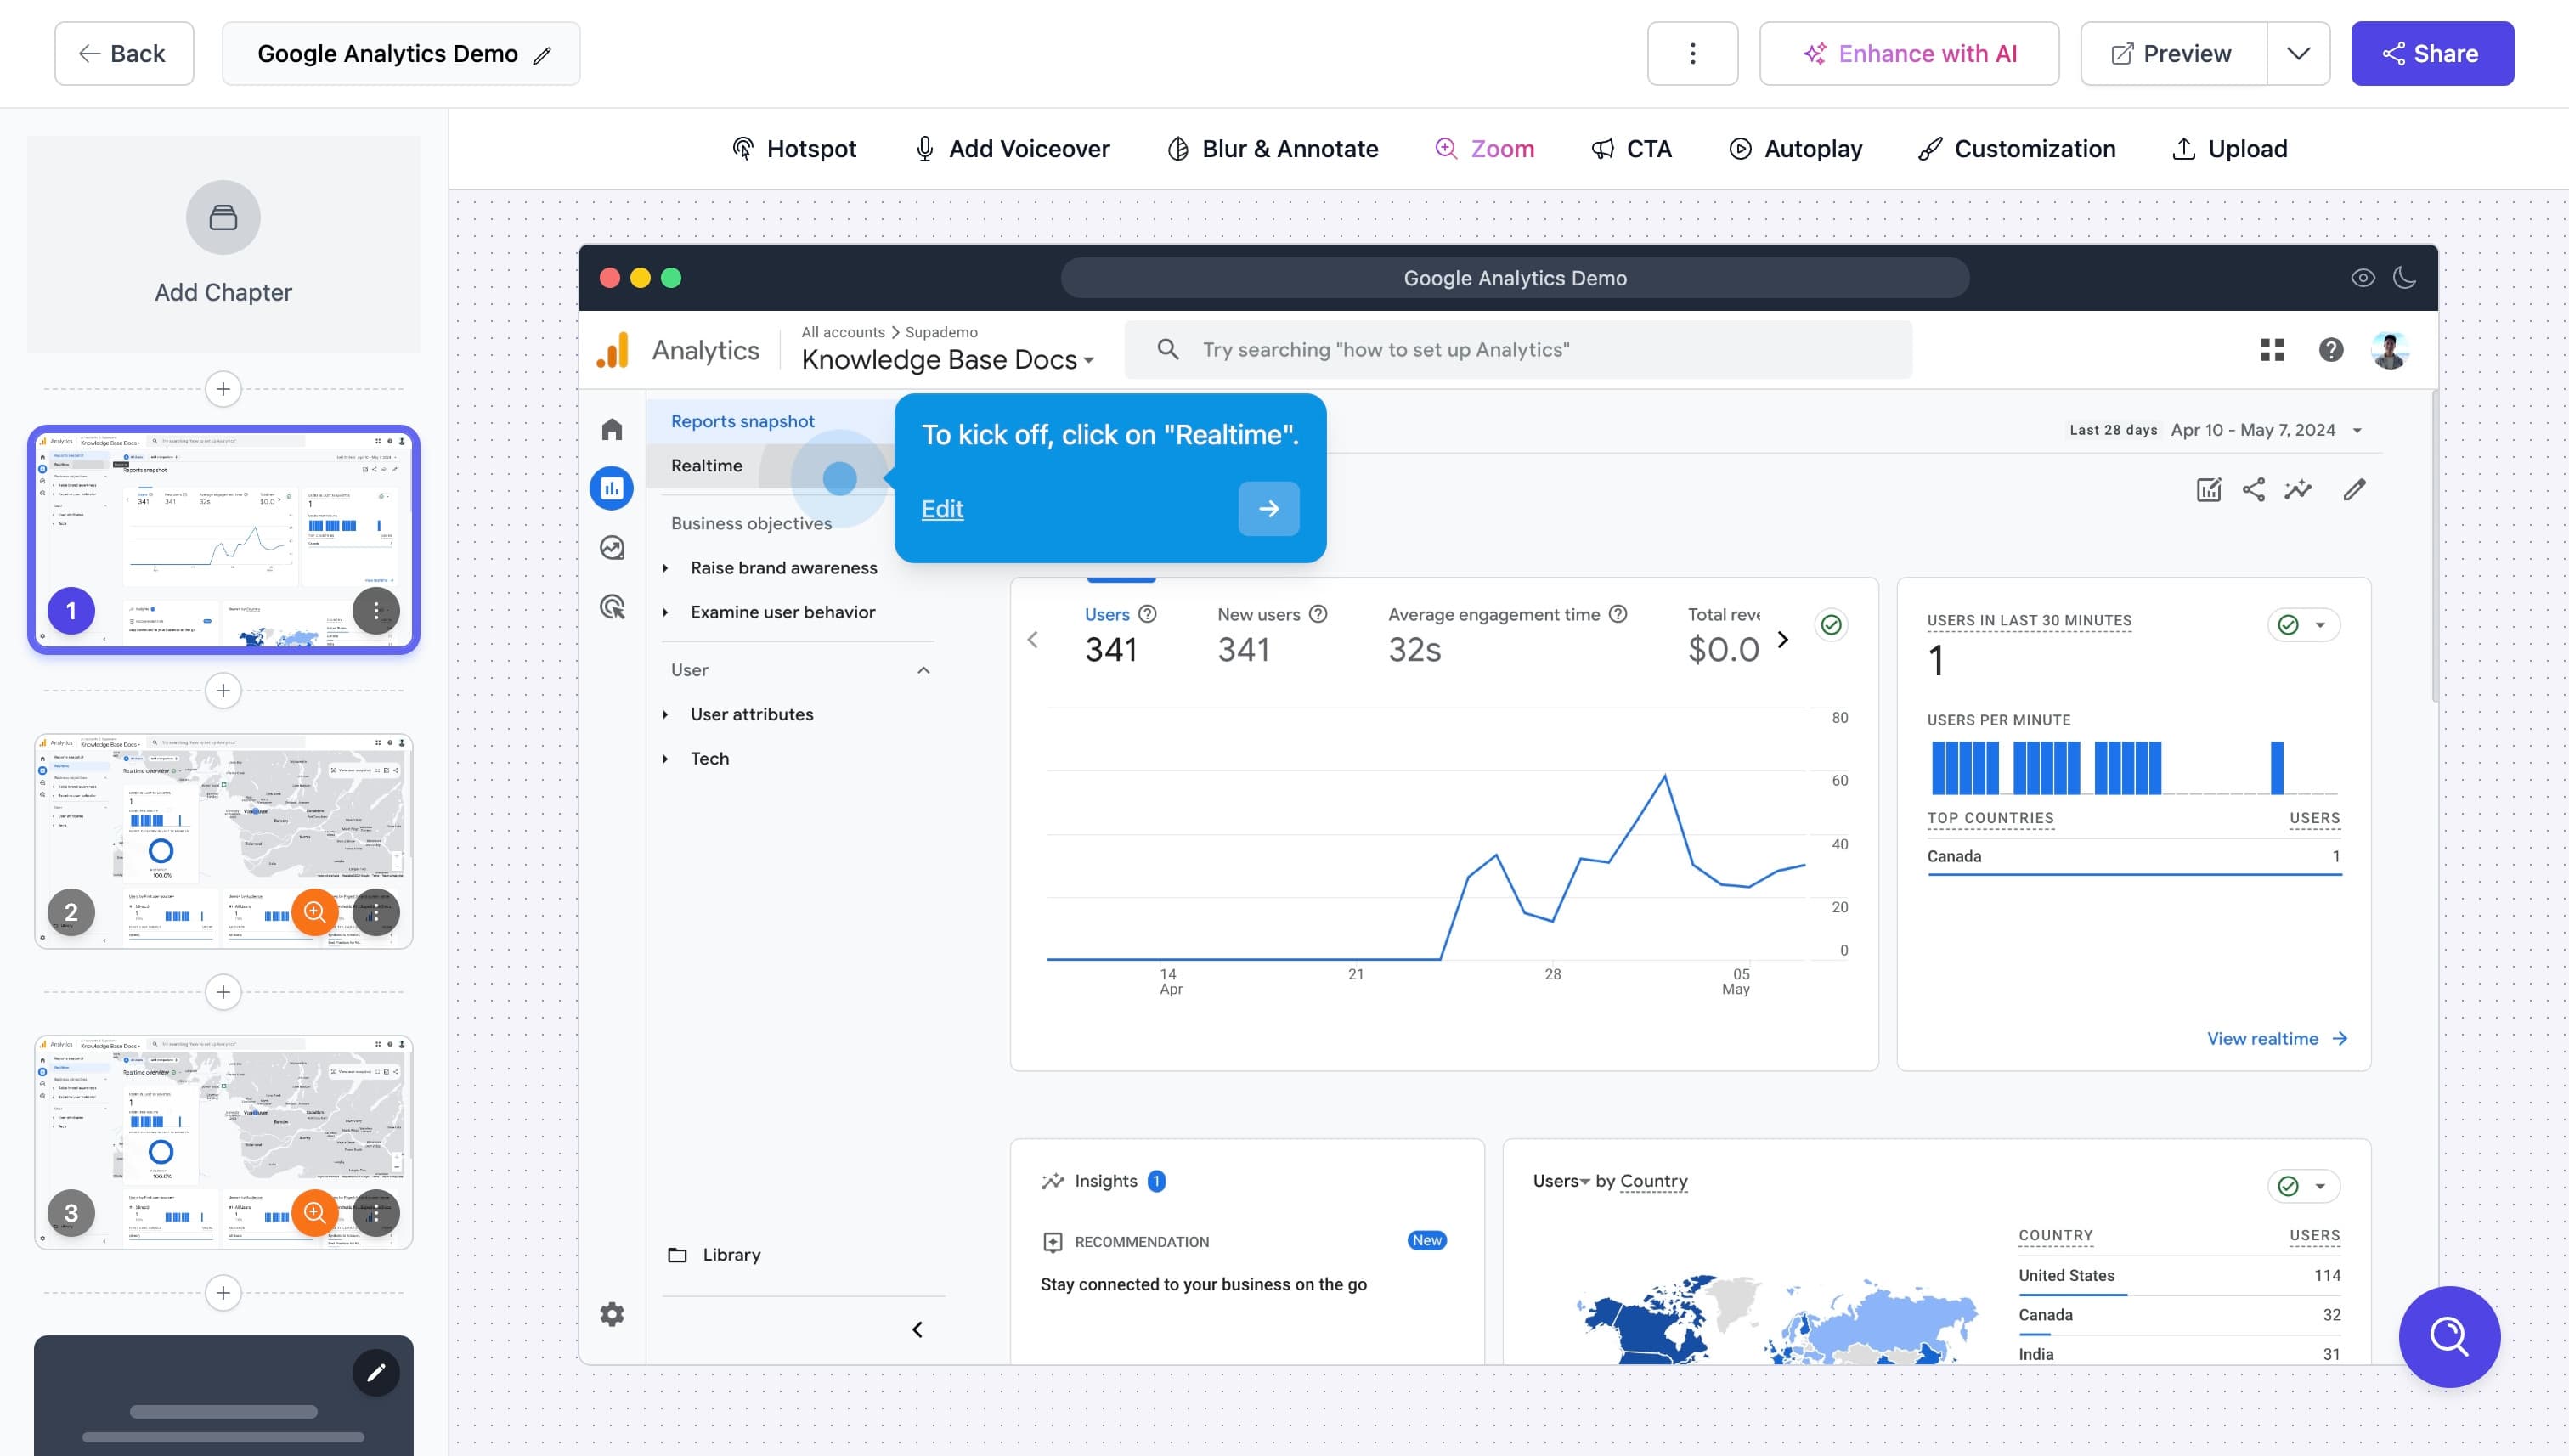Click the orange zoom icon on slide 3
2569x1456 pixels.
[x=315, y=1213]
